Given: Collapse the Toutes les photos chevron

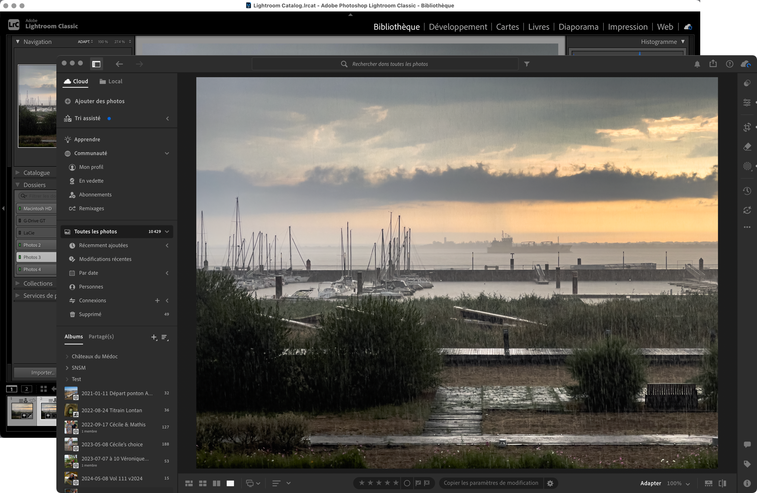Looking at the screenshot, I should click(x=167, y=232).
